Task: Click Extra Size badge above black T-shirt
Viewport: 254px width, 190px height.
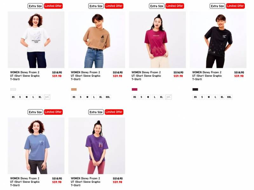Action: (x=217, y=6)
